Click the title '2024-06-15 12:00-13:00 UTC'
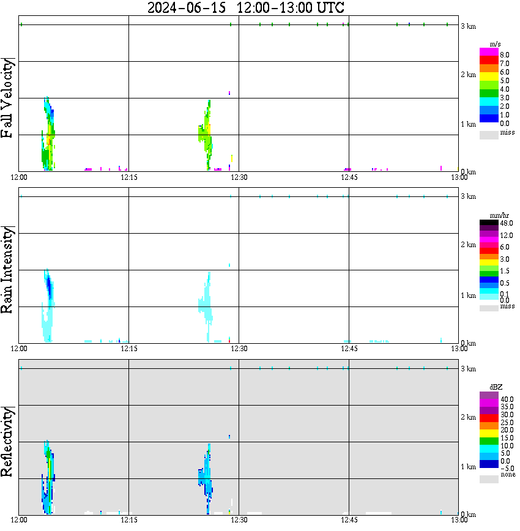 245,7
